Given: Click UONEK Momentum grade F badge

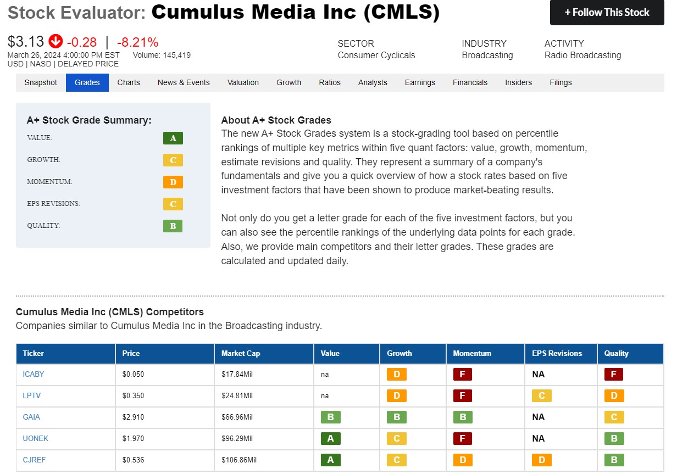Looking at the screenshot, I should pyautogui.click(x=463, y=439).
